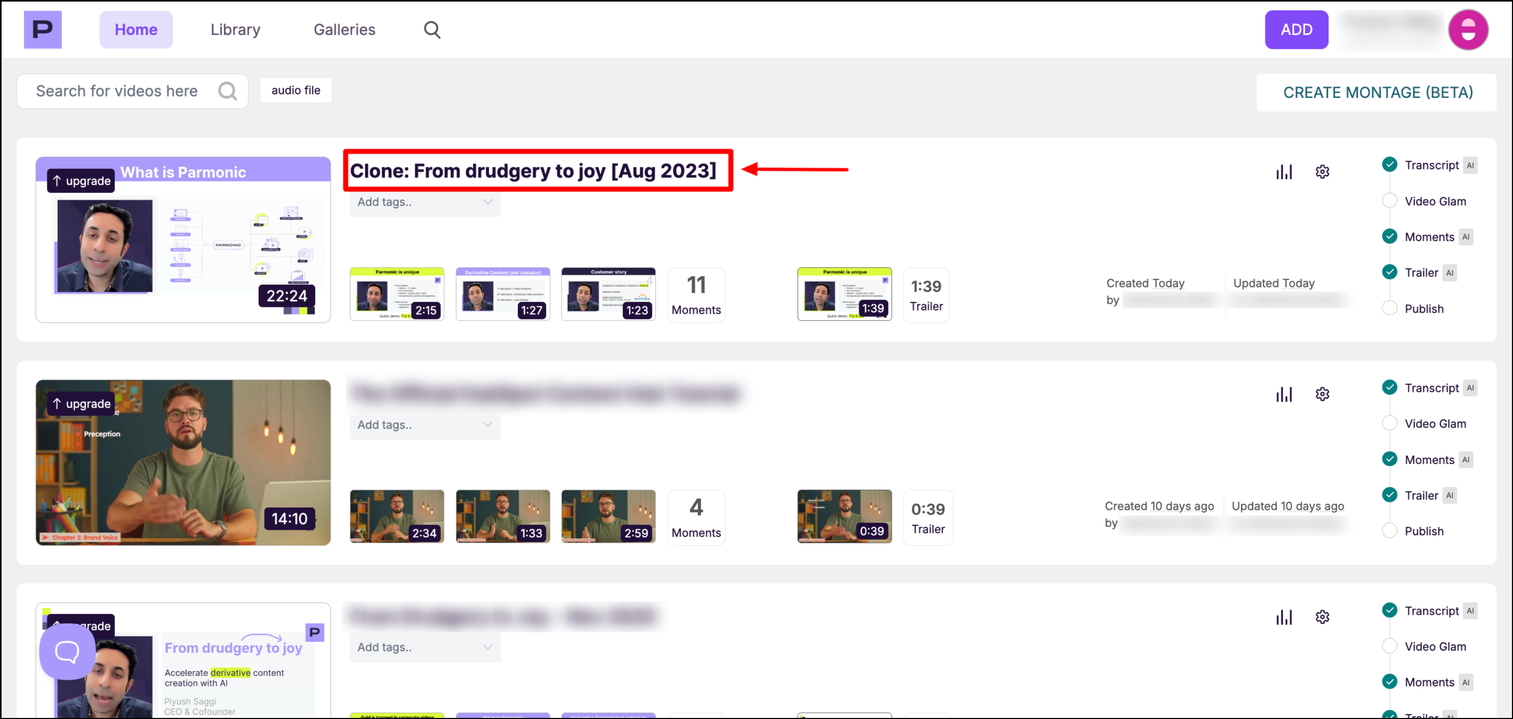Click Create Montage (Beta) button
The width and height of the screenshot is (1513, 719).
coord(1377,92)
